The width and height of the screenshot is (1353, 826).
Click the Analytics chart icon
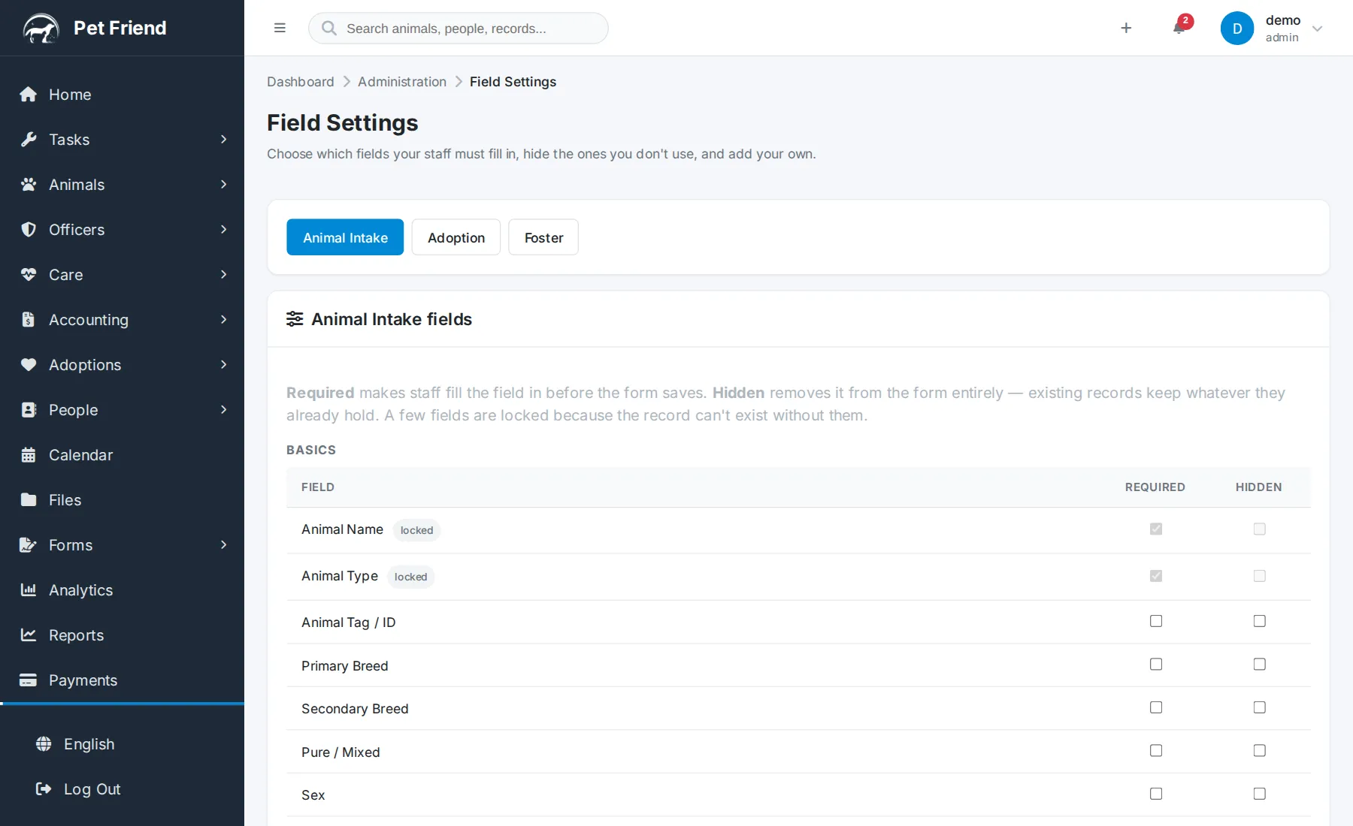point(29,590)
